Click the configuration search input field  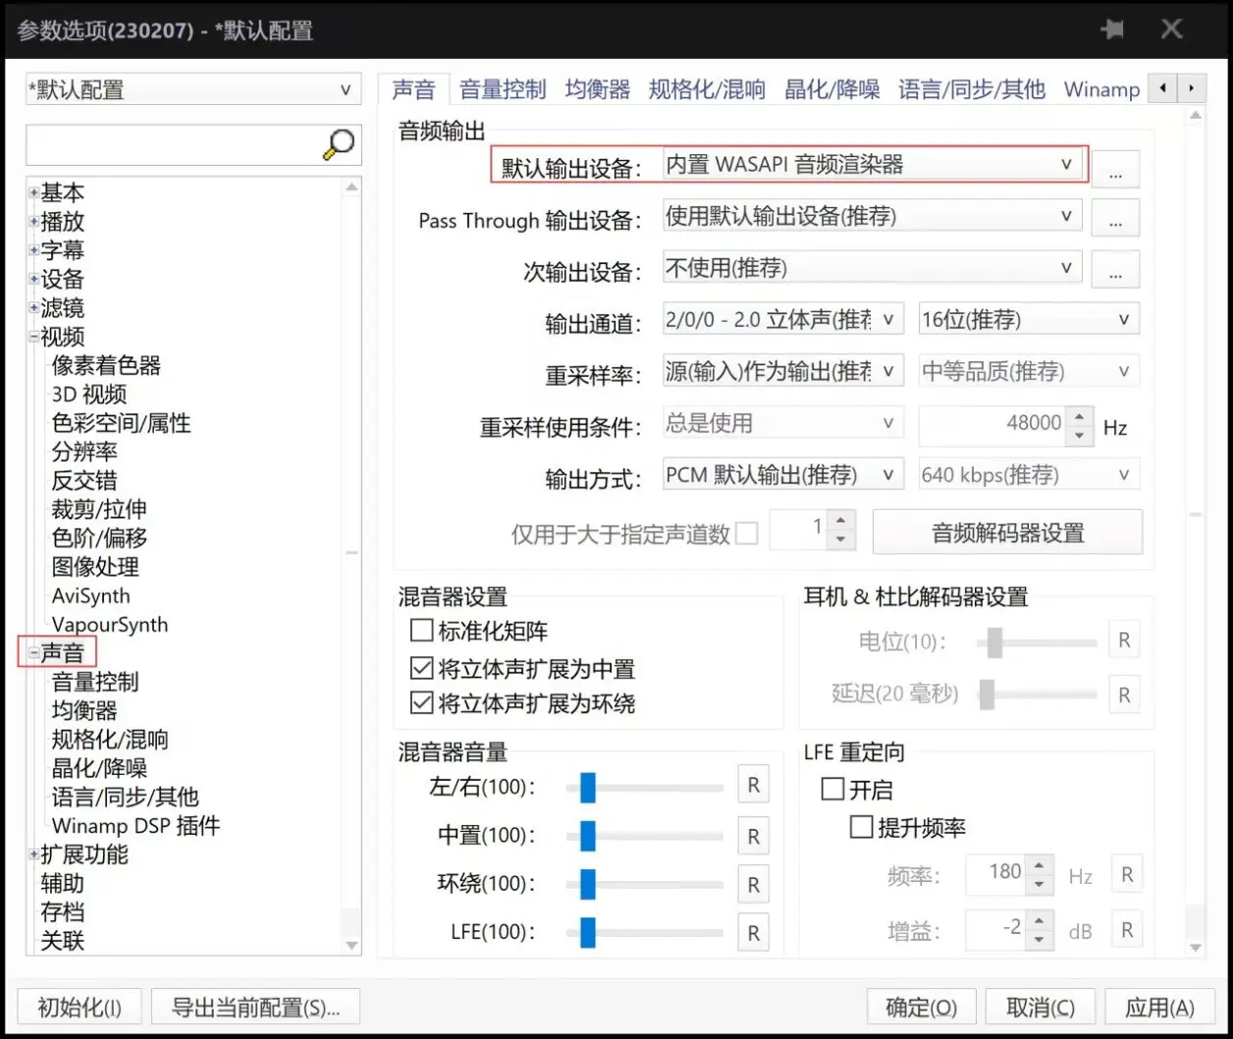point(177,143)
